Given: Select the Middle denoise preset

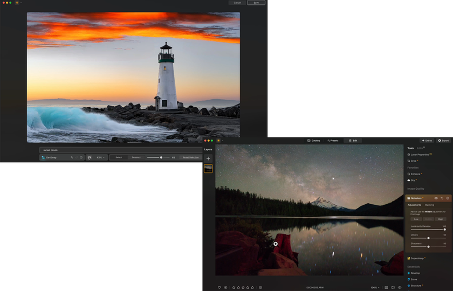Looking at the screenshot, I should pyautogui.click(x=428, y=219).
